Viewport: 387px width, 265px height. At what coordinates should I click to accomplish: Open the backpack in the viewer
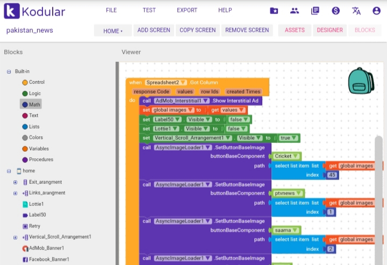(361, 81)
